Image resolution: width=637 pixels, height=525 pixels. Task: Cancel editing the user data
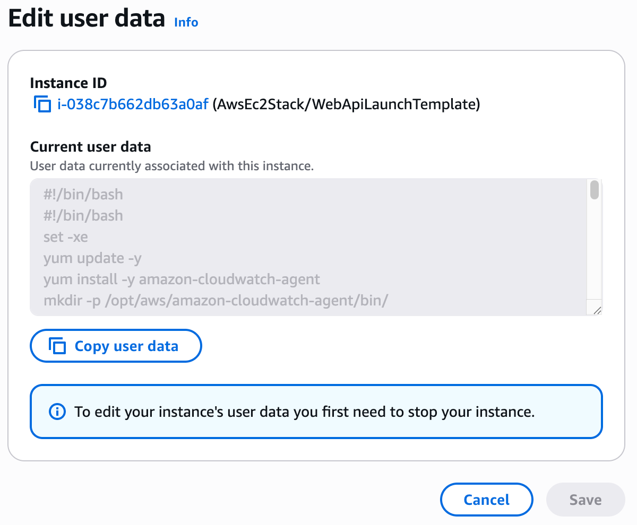[486, 499]
